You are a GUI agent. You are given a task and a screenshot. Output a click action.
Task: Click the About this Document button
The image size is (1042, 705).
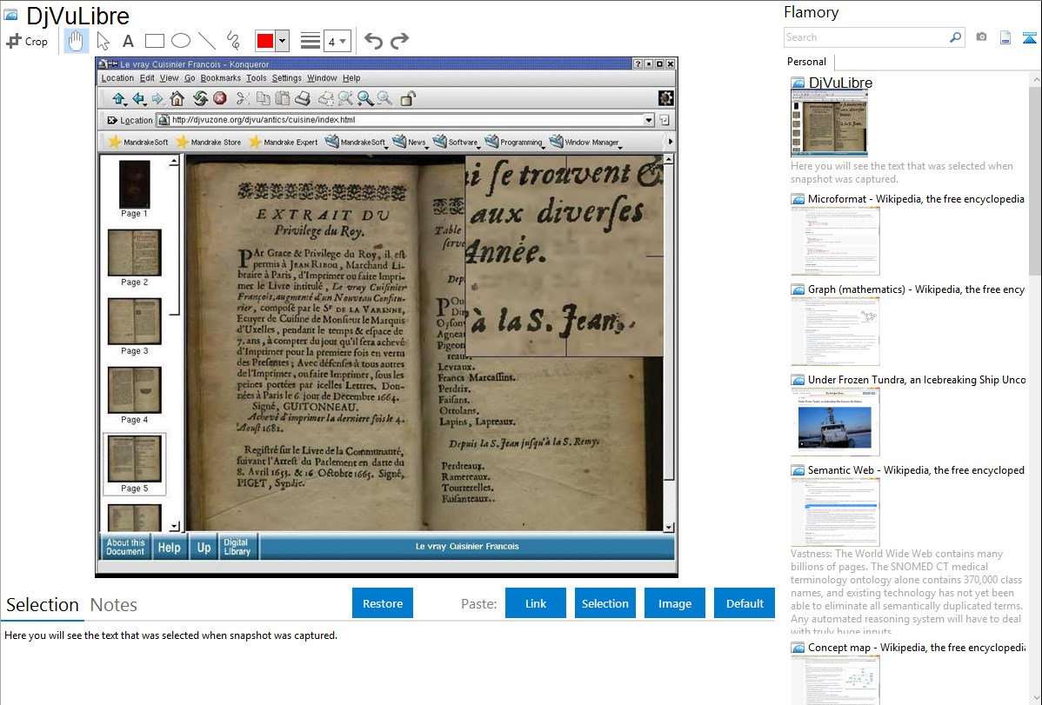125,547
